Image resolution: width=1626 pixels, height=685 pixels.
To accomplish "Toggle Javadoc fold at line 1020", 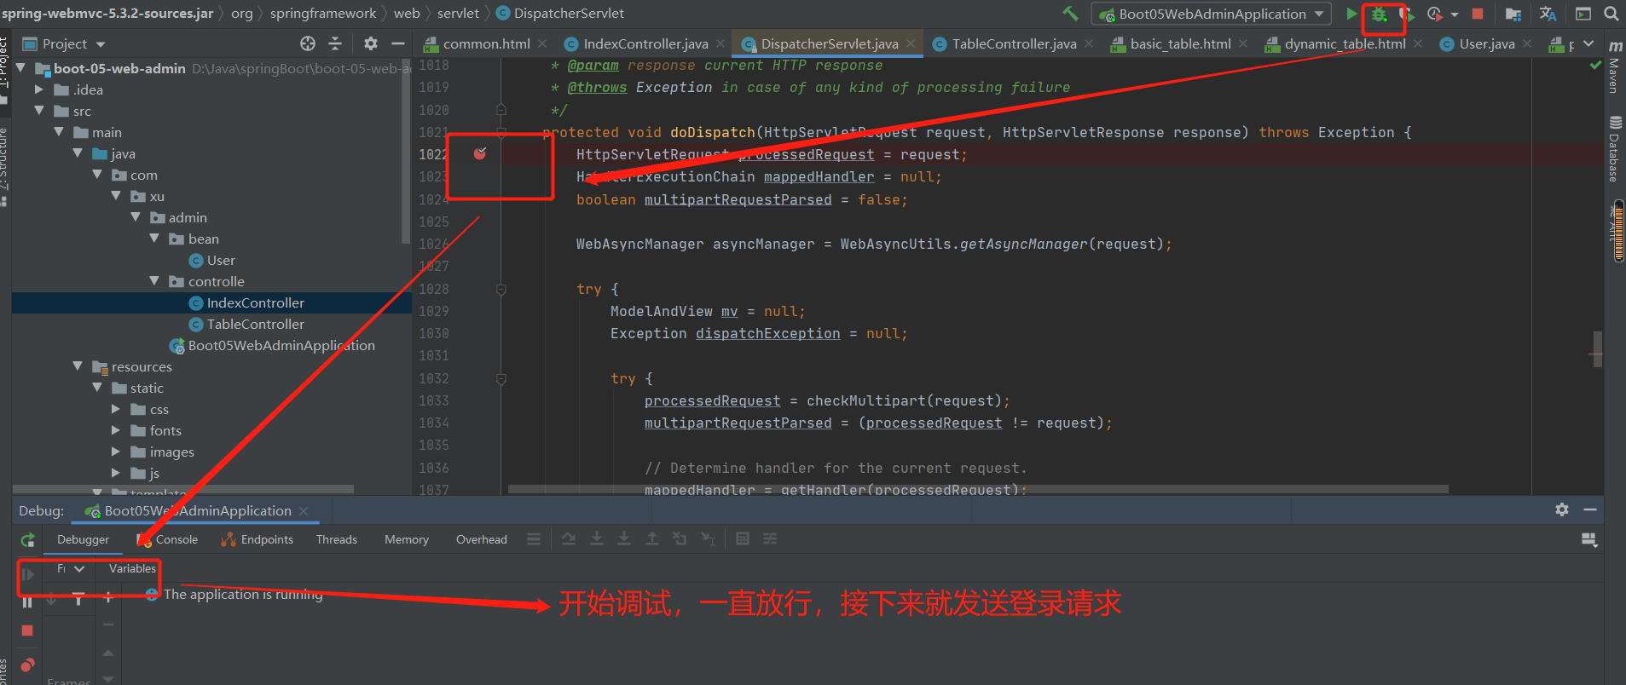I will pyautogui.click(x=501, y=109).
